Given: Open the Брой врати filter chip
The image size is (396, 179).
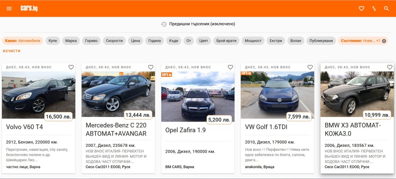Looking at the screenshot, I should coord(226,41).
